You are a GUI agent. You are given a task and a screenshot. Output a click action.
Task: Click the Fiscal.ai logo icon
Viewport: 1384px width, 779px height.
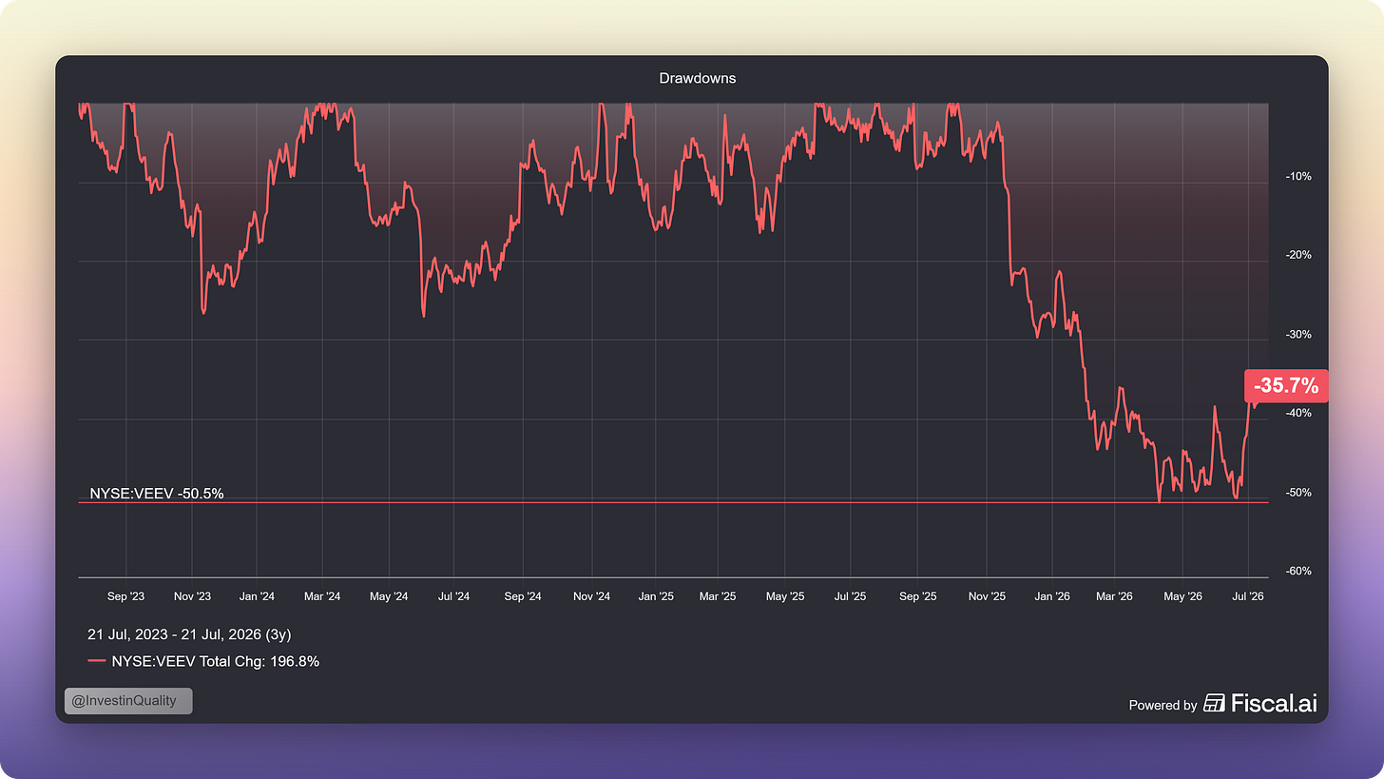[x=1214, y=703]
